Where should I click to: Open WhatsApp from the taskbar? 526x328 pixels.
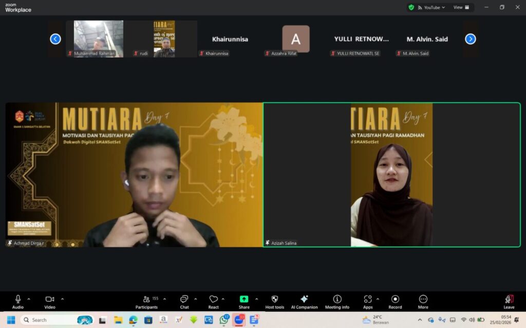point(223,320)
